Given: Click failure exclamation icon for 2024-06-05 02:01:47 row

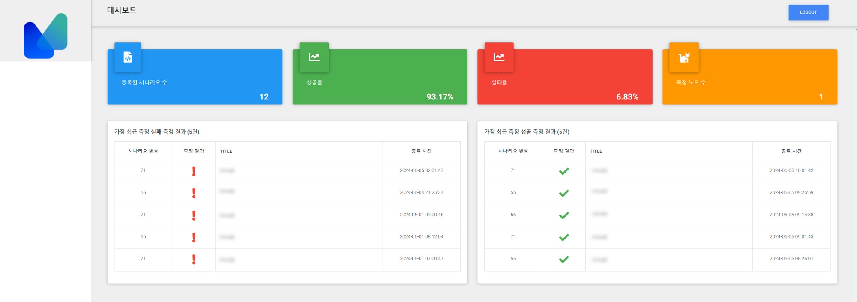Looking at the screenshot, I should click(194, 171).
